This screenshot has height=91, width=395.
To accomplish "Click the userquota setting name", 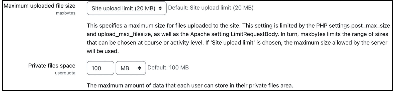I will click(x=65, y=73).
